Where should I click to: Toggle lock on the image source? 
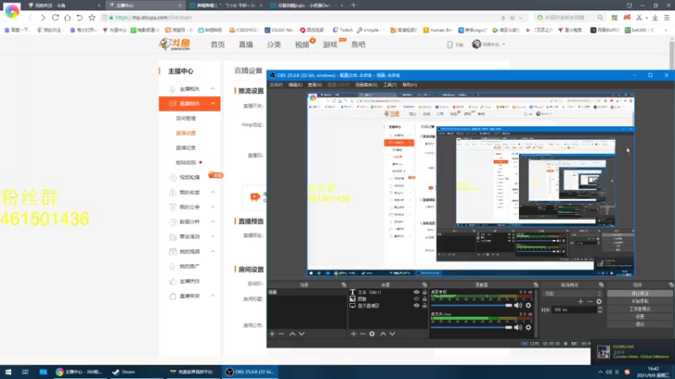pyautogui.click(x=424, y=299)
